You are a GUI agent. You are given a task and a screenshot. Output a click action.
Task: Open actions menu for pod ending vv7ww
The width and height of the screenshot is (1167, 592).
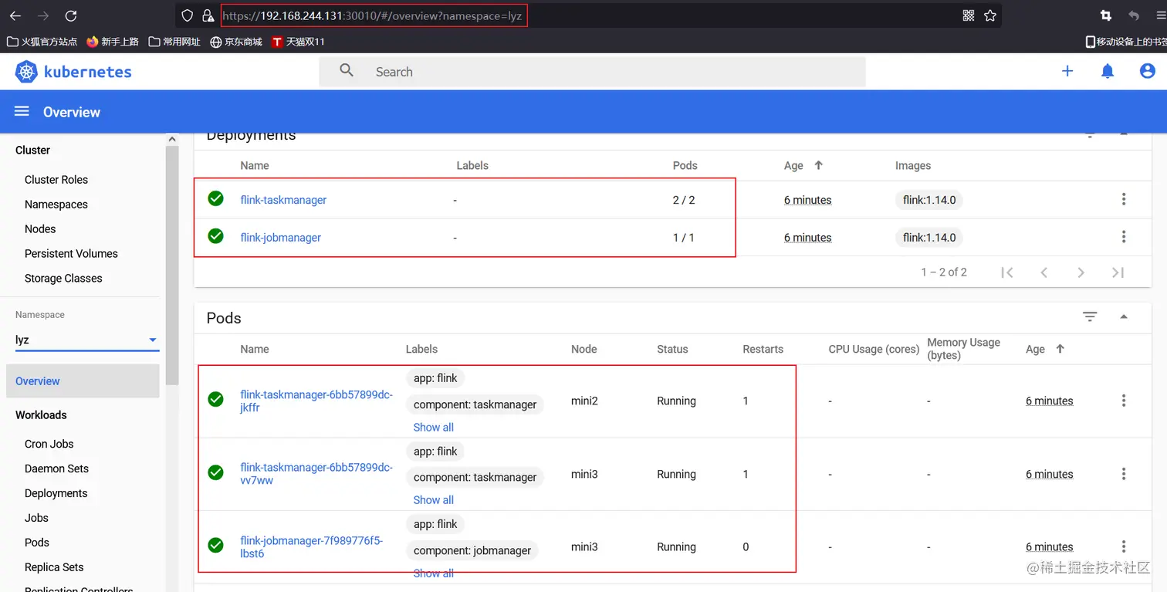tap(1124, 474)
